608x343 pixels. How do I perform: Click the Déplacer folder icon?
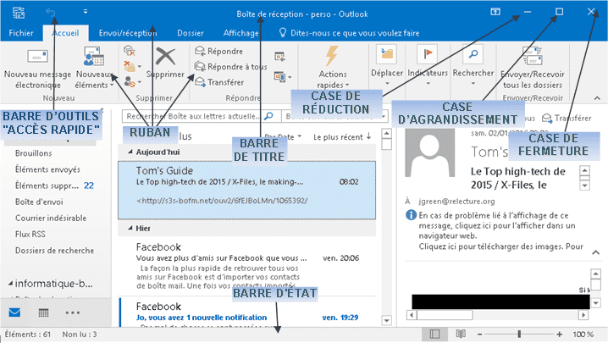tap(387, 54)
